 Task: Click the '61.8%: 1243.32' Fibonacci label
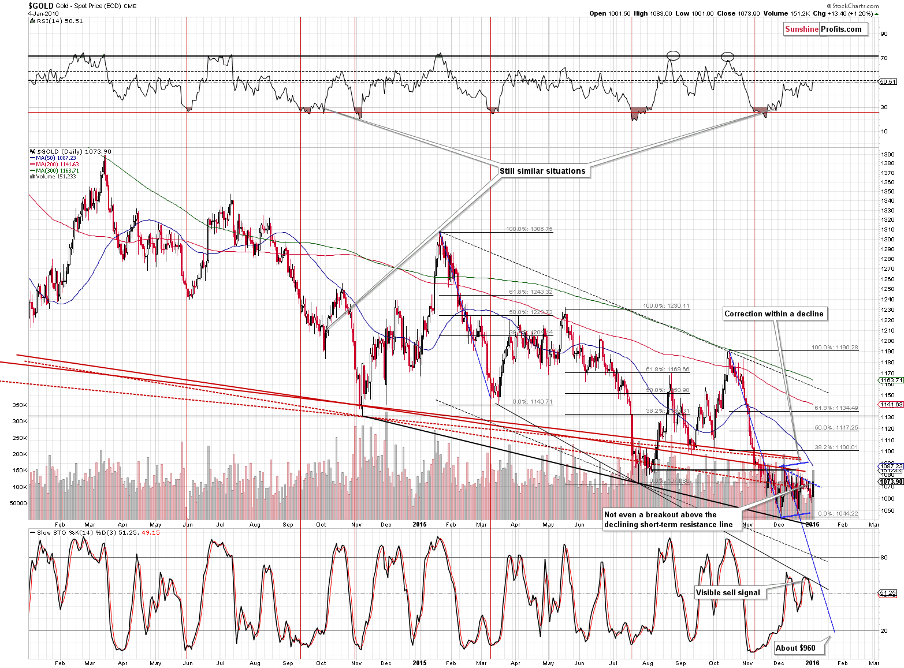point(531,292)
